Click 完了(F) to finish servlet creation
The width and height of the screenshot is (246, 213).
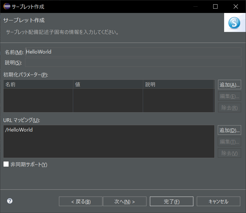pos(171,201)
